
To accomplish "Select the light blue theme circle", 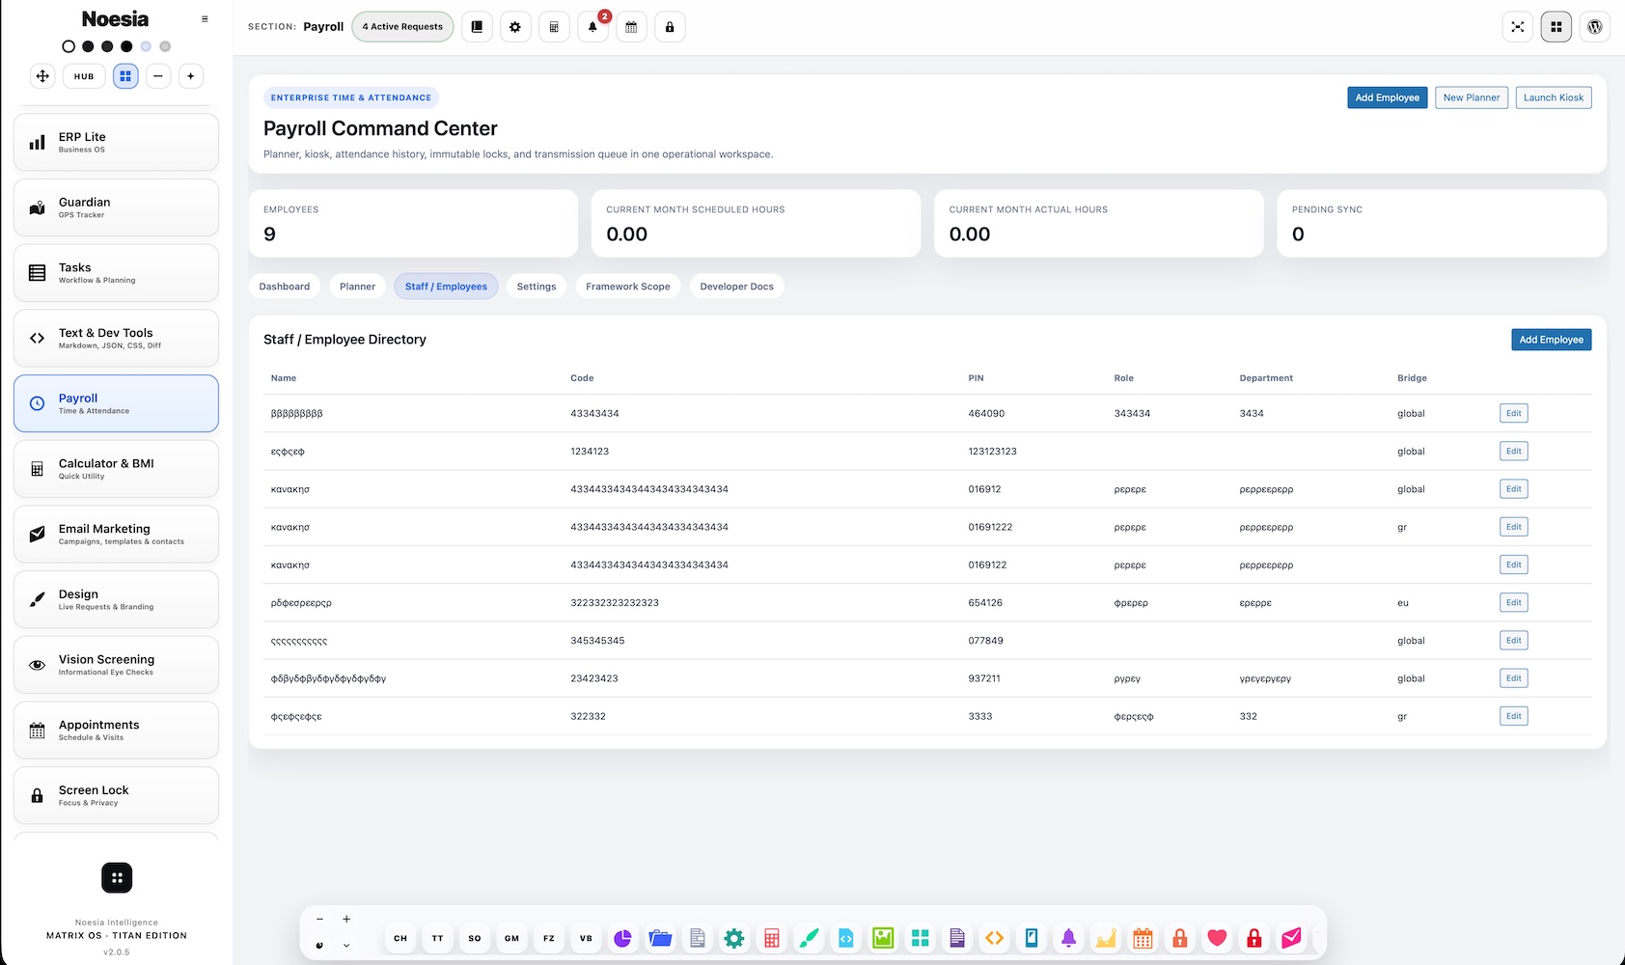I will 146,46.
